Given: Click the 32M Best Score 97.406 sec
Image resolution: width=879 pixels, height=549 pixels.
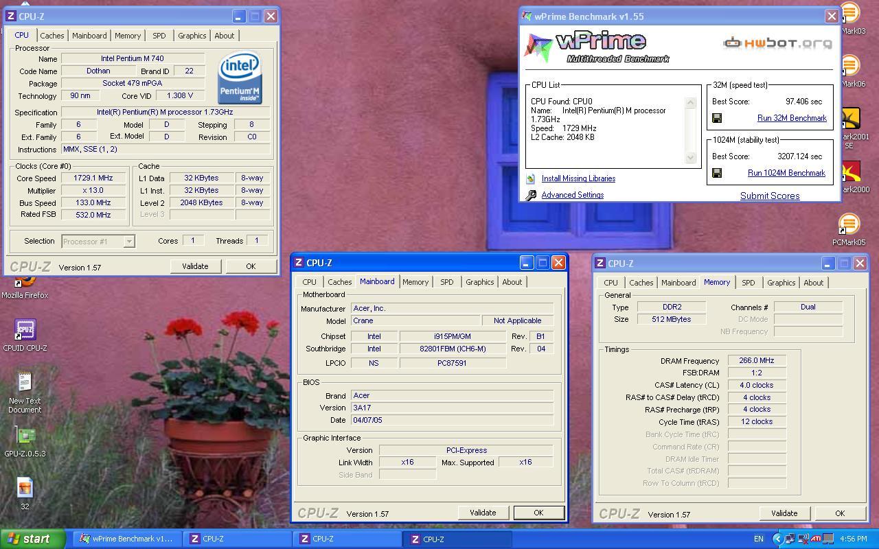Looking at the screenshot, I should click(x=804, y=101).
